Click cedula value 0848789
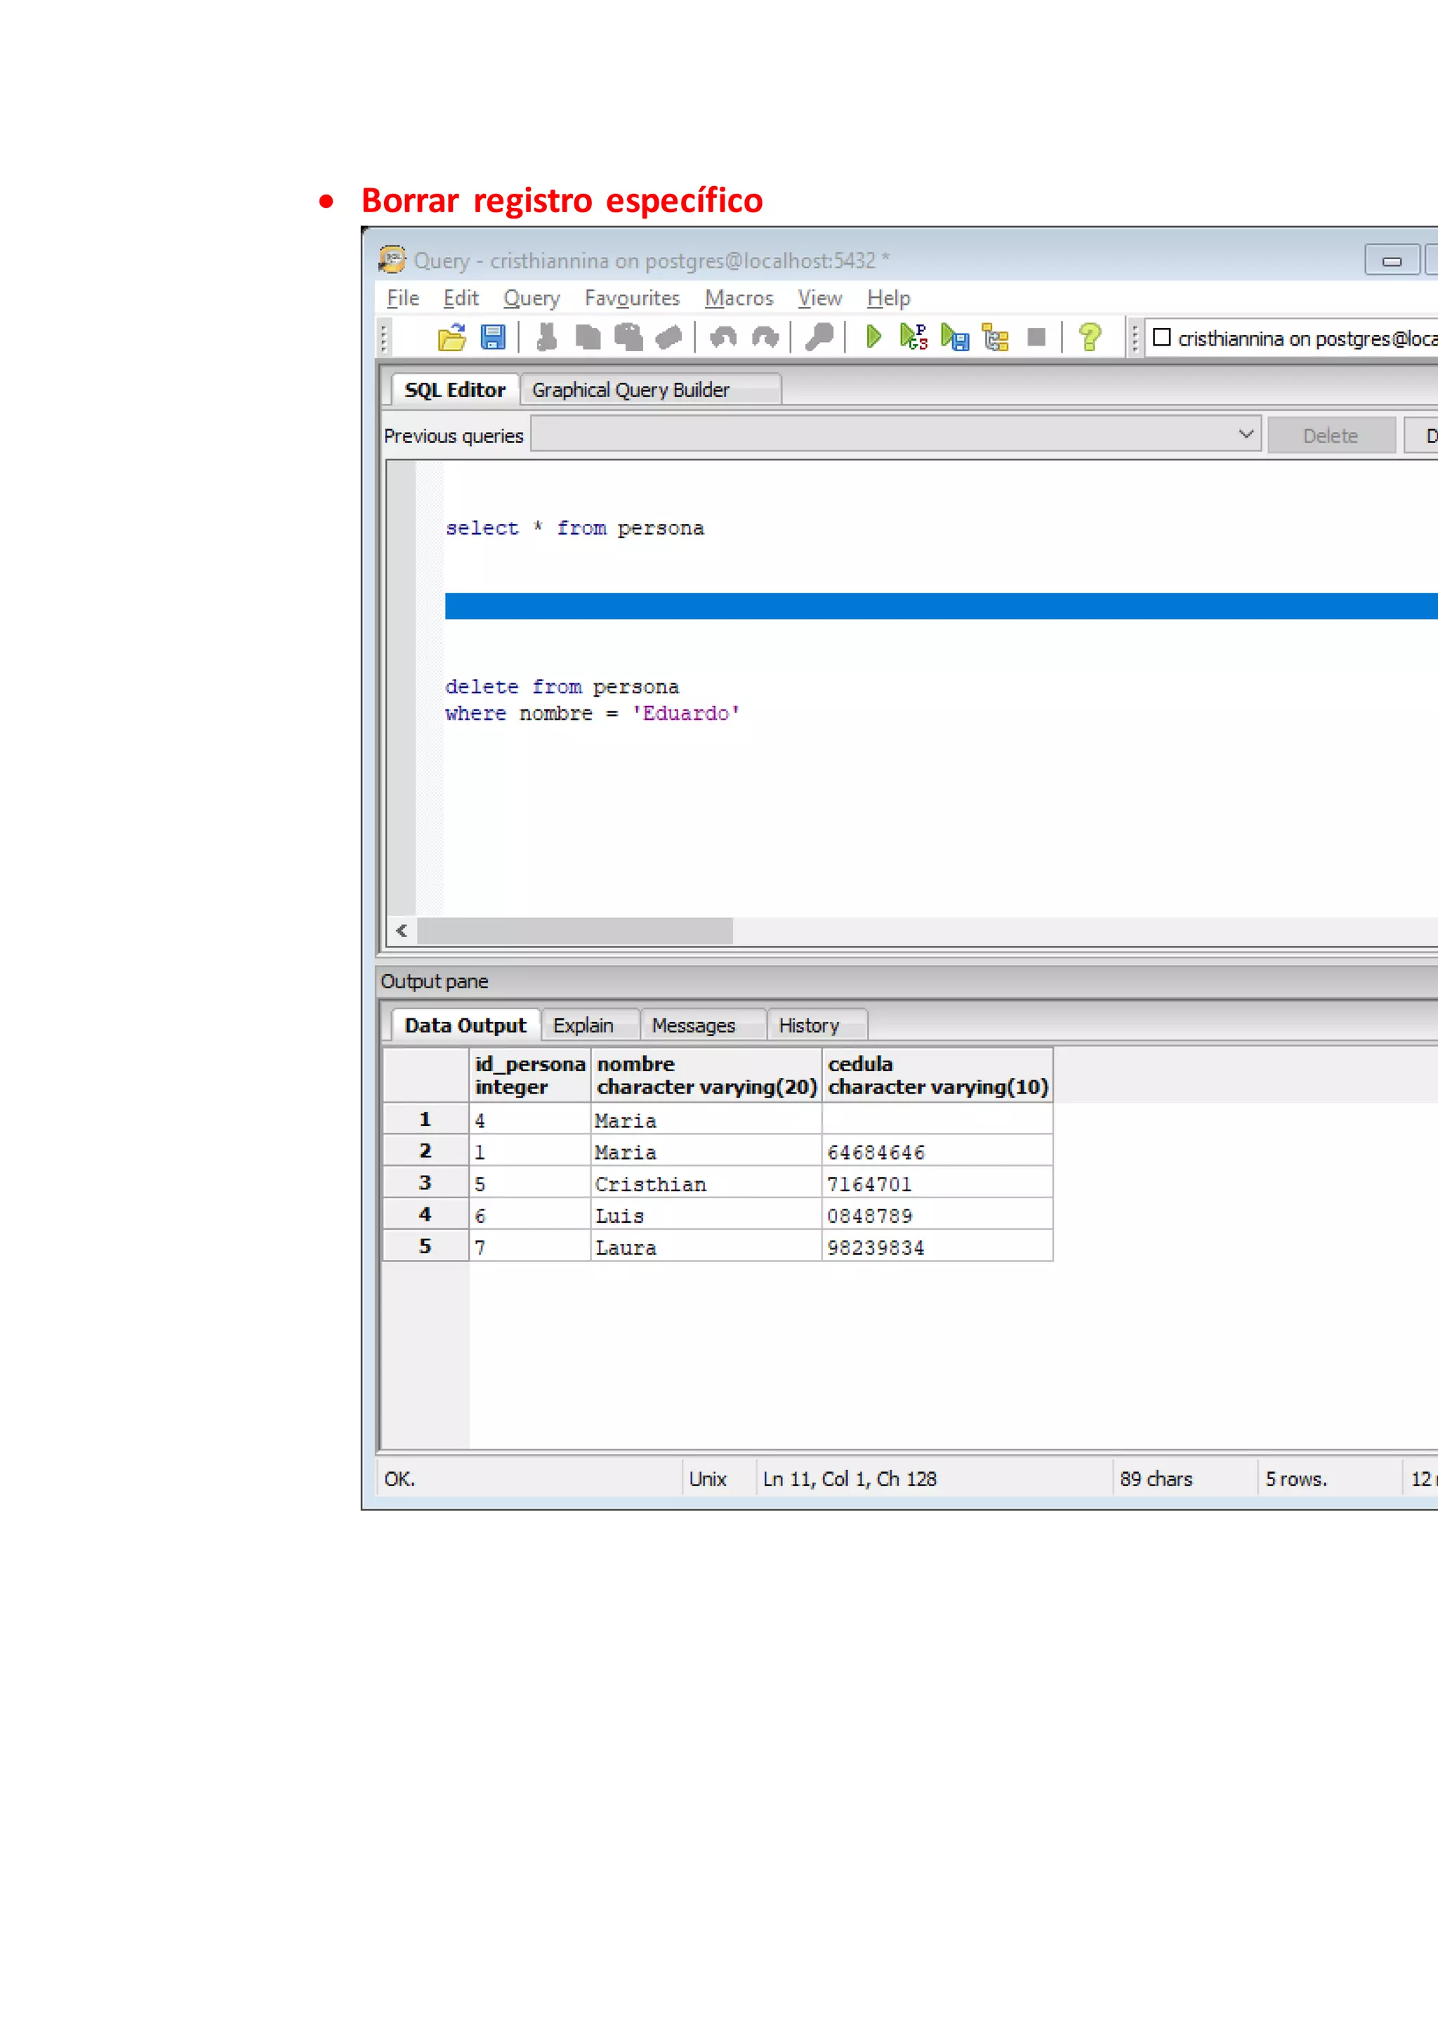The width and height of the screenshot is (1438, 2034). pyautogui.click(x=937, y=1216)
